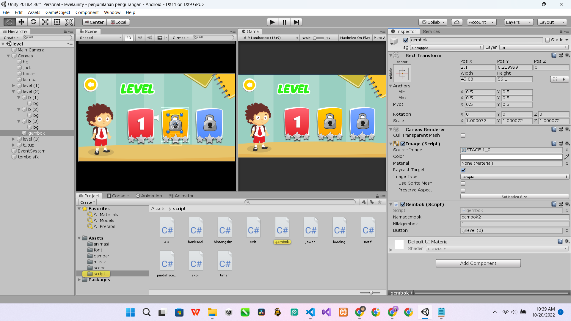
Task: Open the GameObject menu
Action: (58, 12)
